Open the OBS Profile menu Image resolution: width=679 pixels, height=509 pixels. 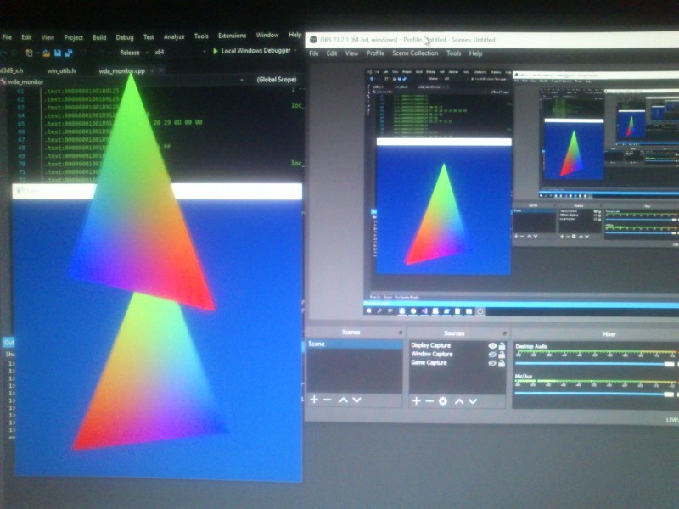click(x=375, y=53)
